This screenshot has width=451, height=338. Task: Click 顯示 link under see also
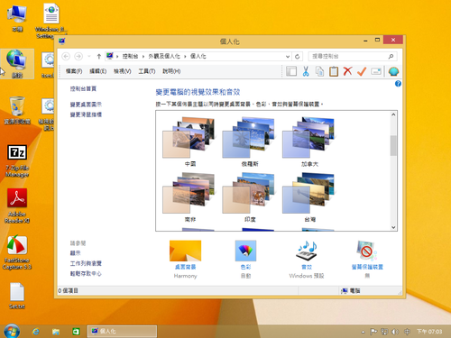point(75,253)
